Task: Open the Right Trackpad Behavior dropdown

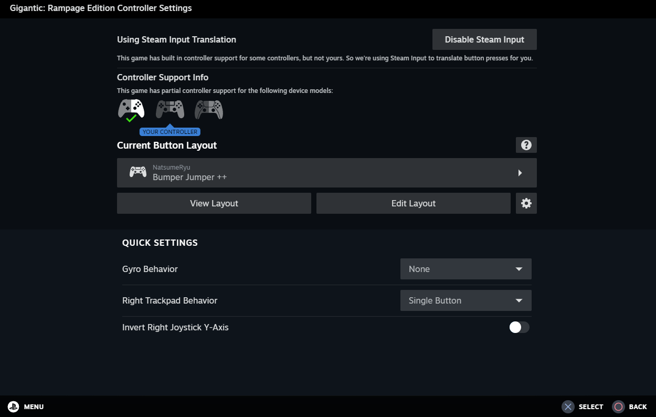Action: [x=466, y=300]
